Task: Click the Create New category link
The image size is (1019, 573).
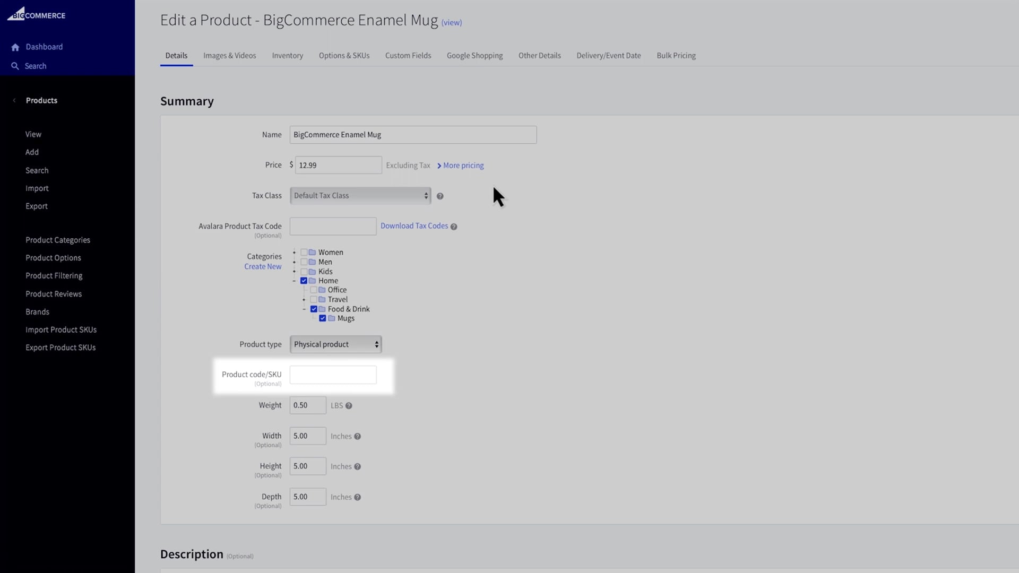Action: click(263, 267)
